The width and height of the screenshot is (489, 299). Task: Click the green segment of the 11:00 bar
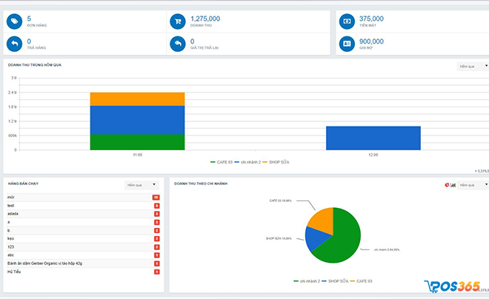tap(137, 142)
